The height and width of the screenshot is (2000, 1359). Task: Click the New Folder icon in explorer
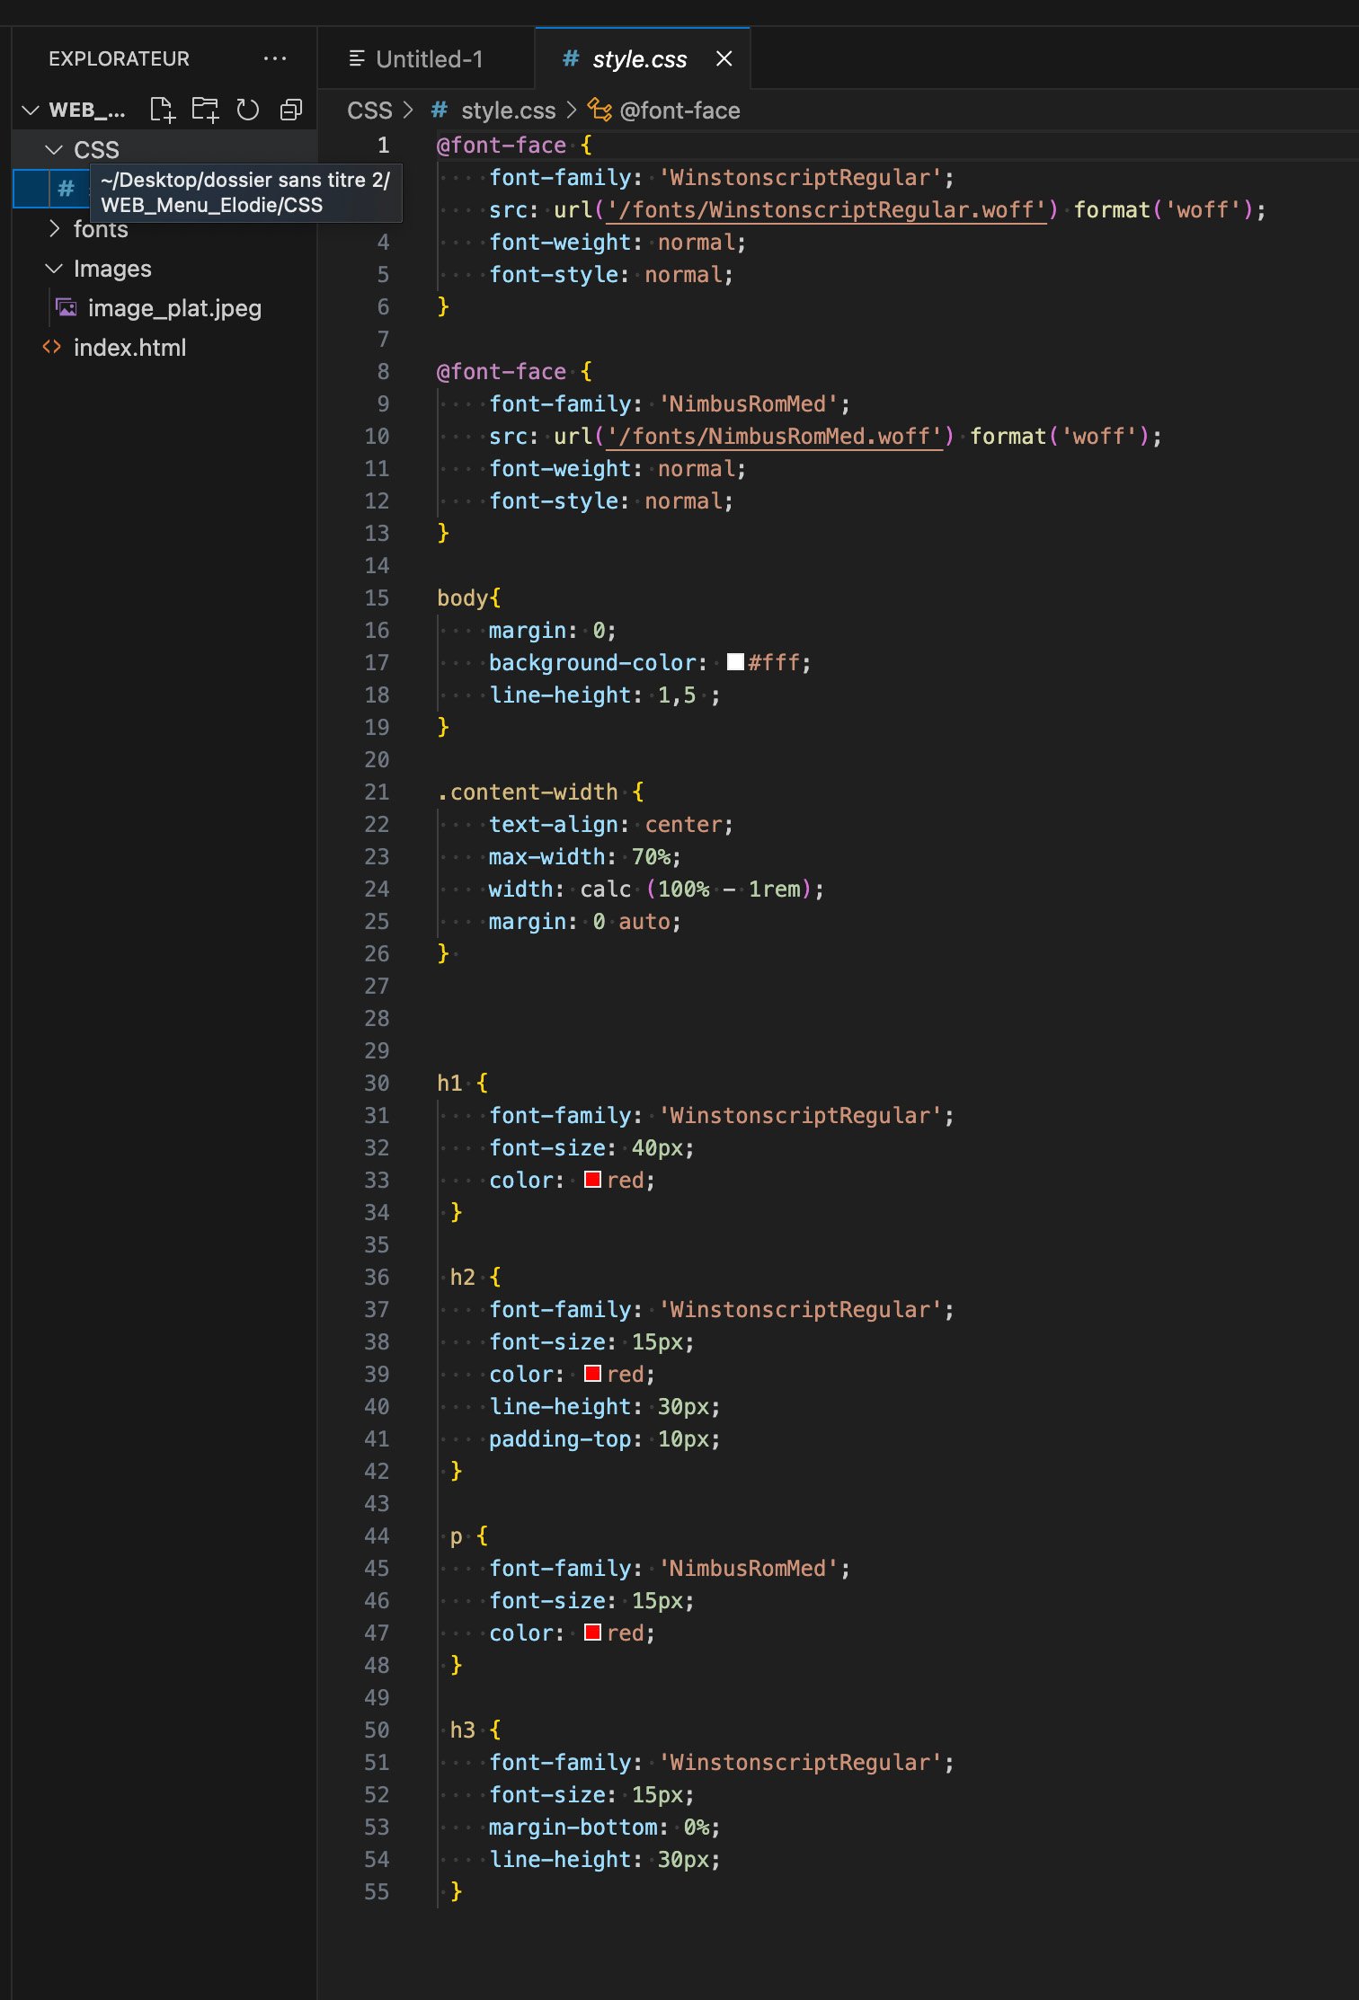coord(205,110)
